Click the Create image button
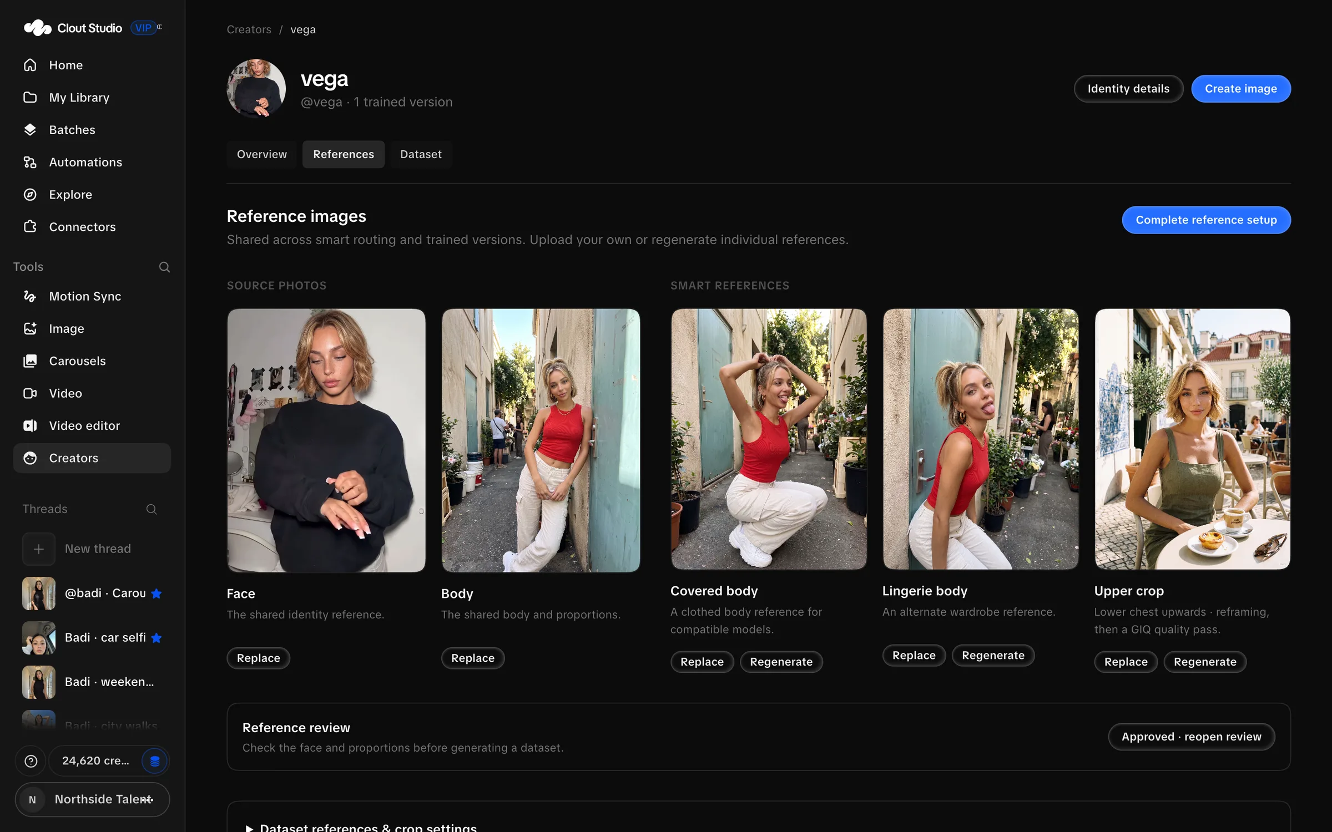The height and width of the screenshot is (832, 1332). coord(1240,89)
